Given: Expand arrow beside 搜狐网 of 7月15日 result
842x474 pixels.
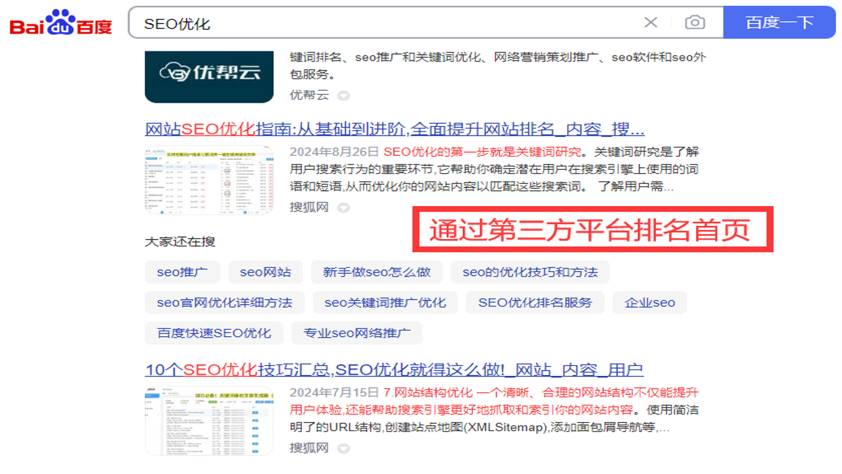Looking at the screenshot, I should [343, 449].
